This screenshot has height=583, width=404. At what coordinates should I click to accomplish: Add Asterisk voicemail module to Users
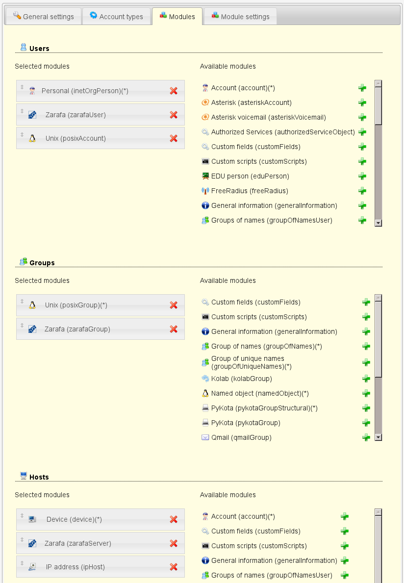(x=362, y=117)
